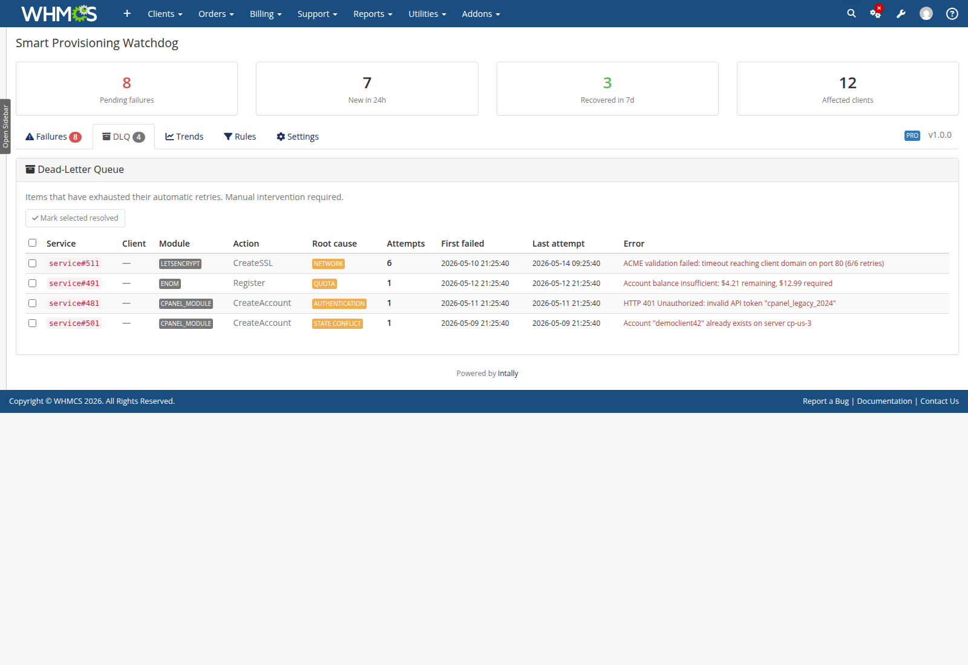The image size is (968, 665).
Task: Click the Attempts column header
Action: 406,244
